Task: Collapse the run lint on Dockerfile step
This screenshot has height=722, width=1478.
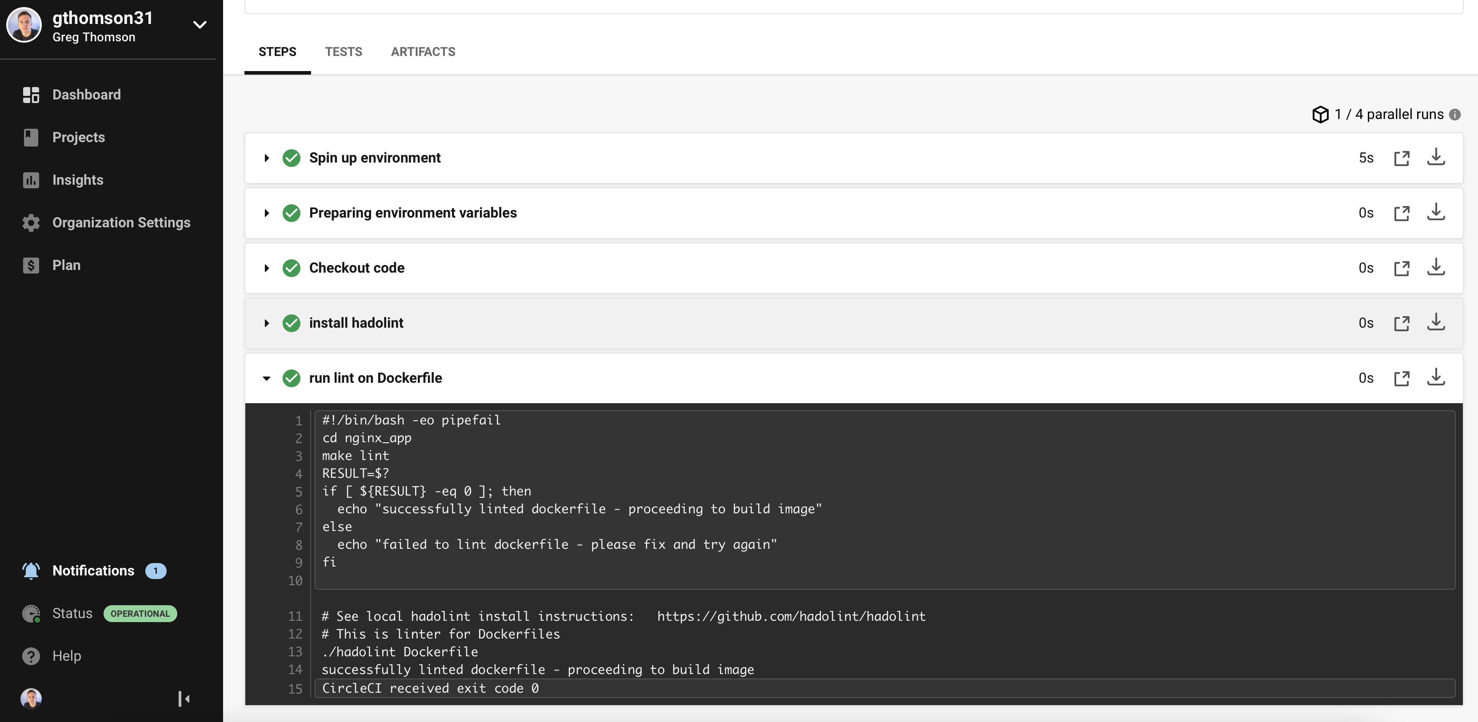Action: [267, 378]
